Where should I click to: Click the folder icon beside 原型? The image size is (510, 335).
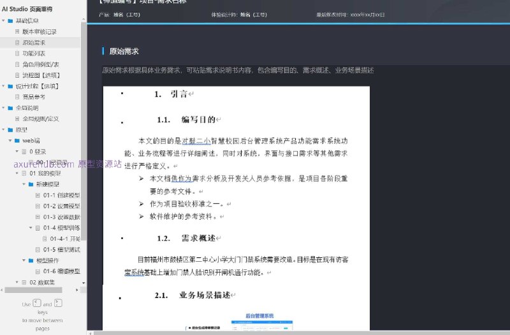click(x=10, y=130)
